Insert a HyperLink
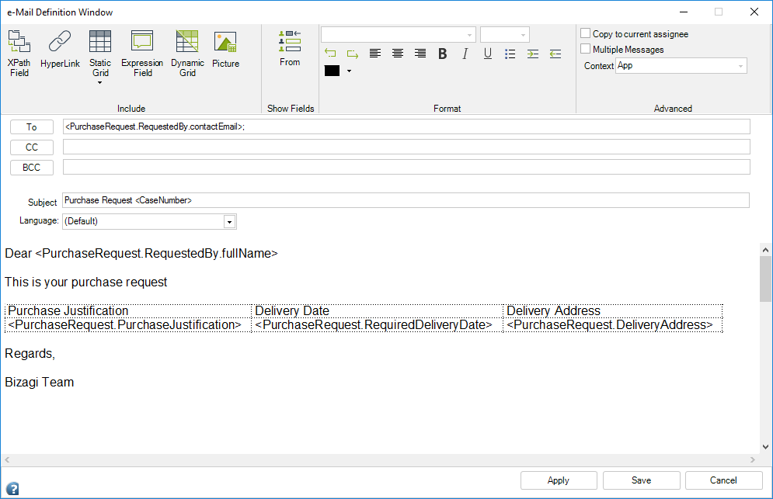Image resolution: width=773 pixels, height=499 pixels. [x=60, y=49]
